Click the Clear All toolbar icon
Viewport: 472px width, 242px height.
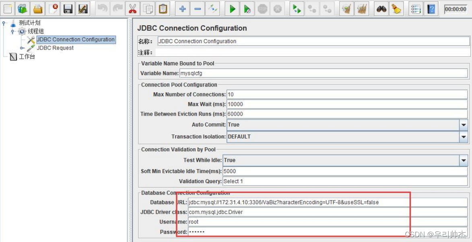(361, 9)
